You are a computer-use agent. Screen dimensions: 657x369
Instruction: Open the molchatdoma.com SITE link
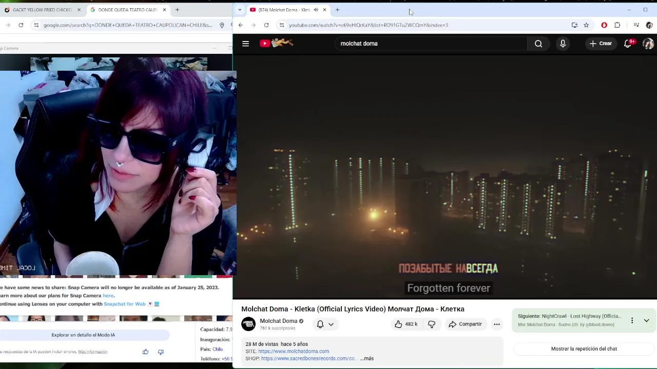pos(294,351)
